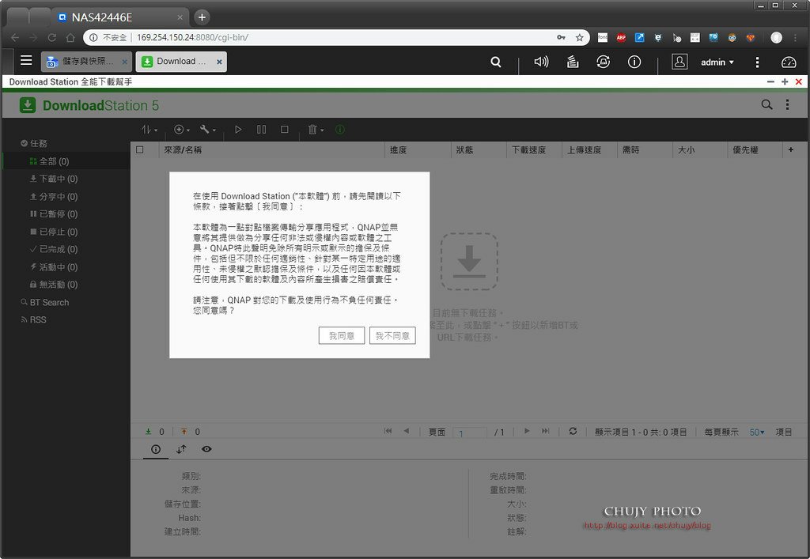Screen dimensions: 810x559
Task: Click the 我不同意 disagree button
Action: [x=392, y=336]
